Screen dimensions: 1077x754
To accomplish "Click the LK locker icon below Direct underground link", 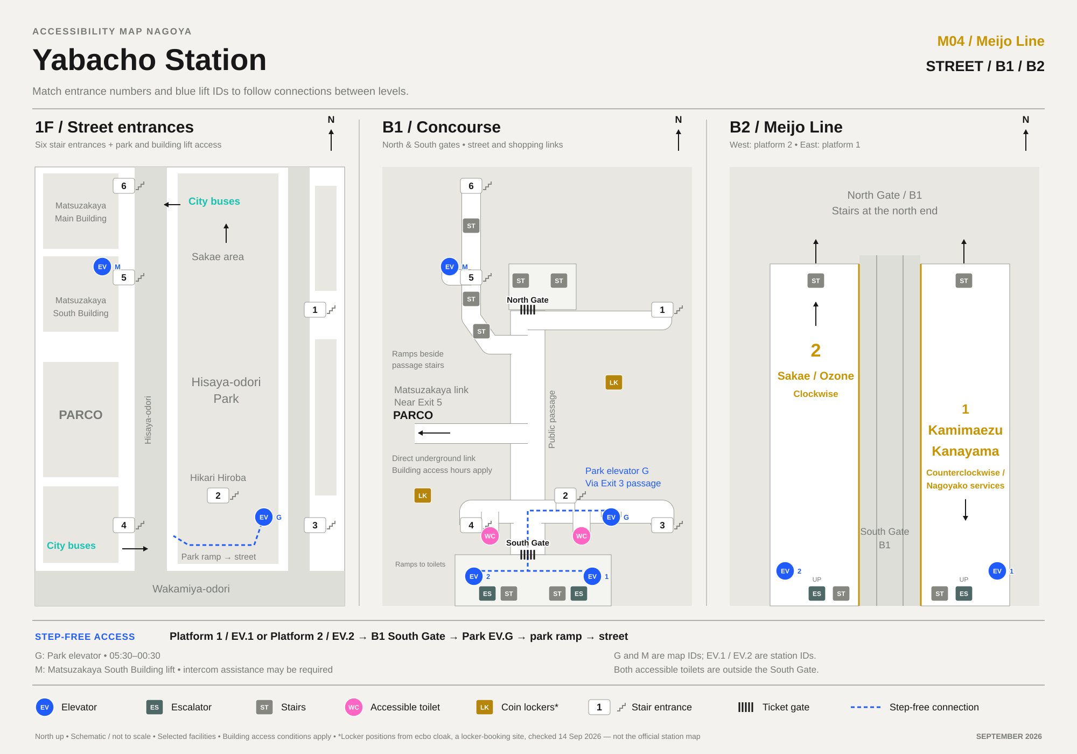I will [423, 495].
